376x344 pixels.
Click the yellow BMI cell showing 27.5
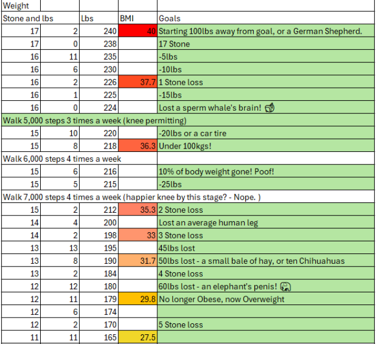[138, 337]
